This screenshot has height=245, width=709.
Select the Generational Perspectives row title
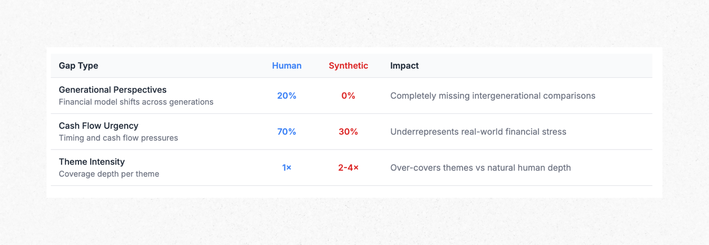[x=113, y=90]
